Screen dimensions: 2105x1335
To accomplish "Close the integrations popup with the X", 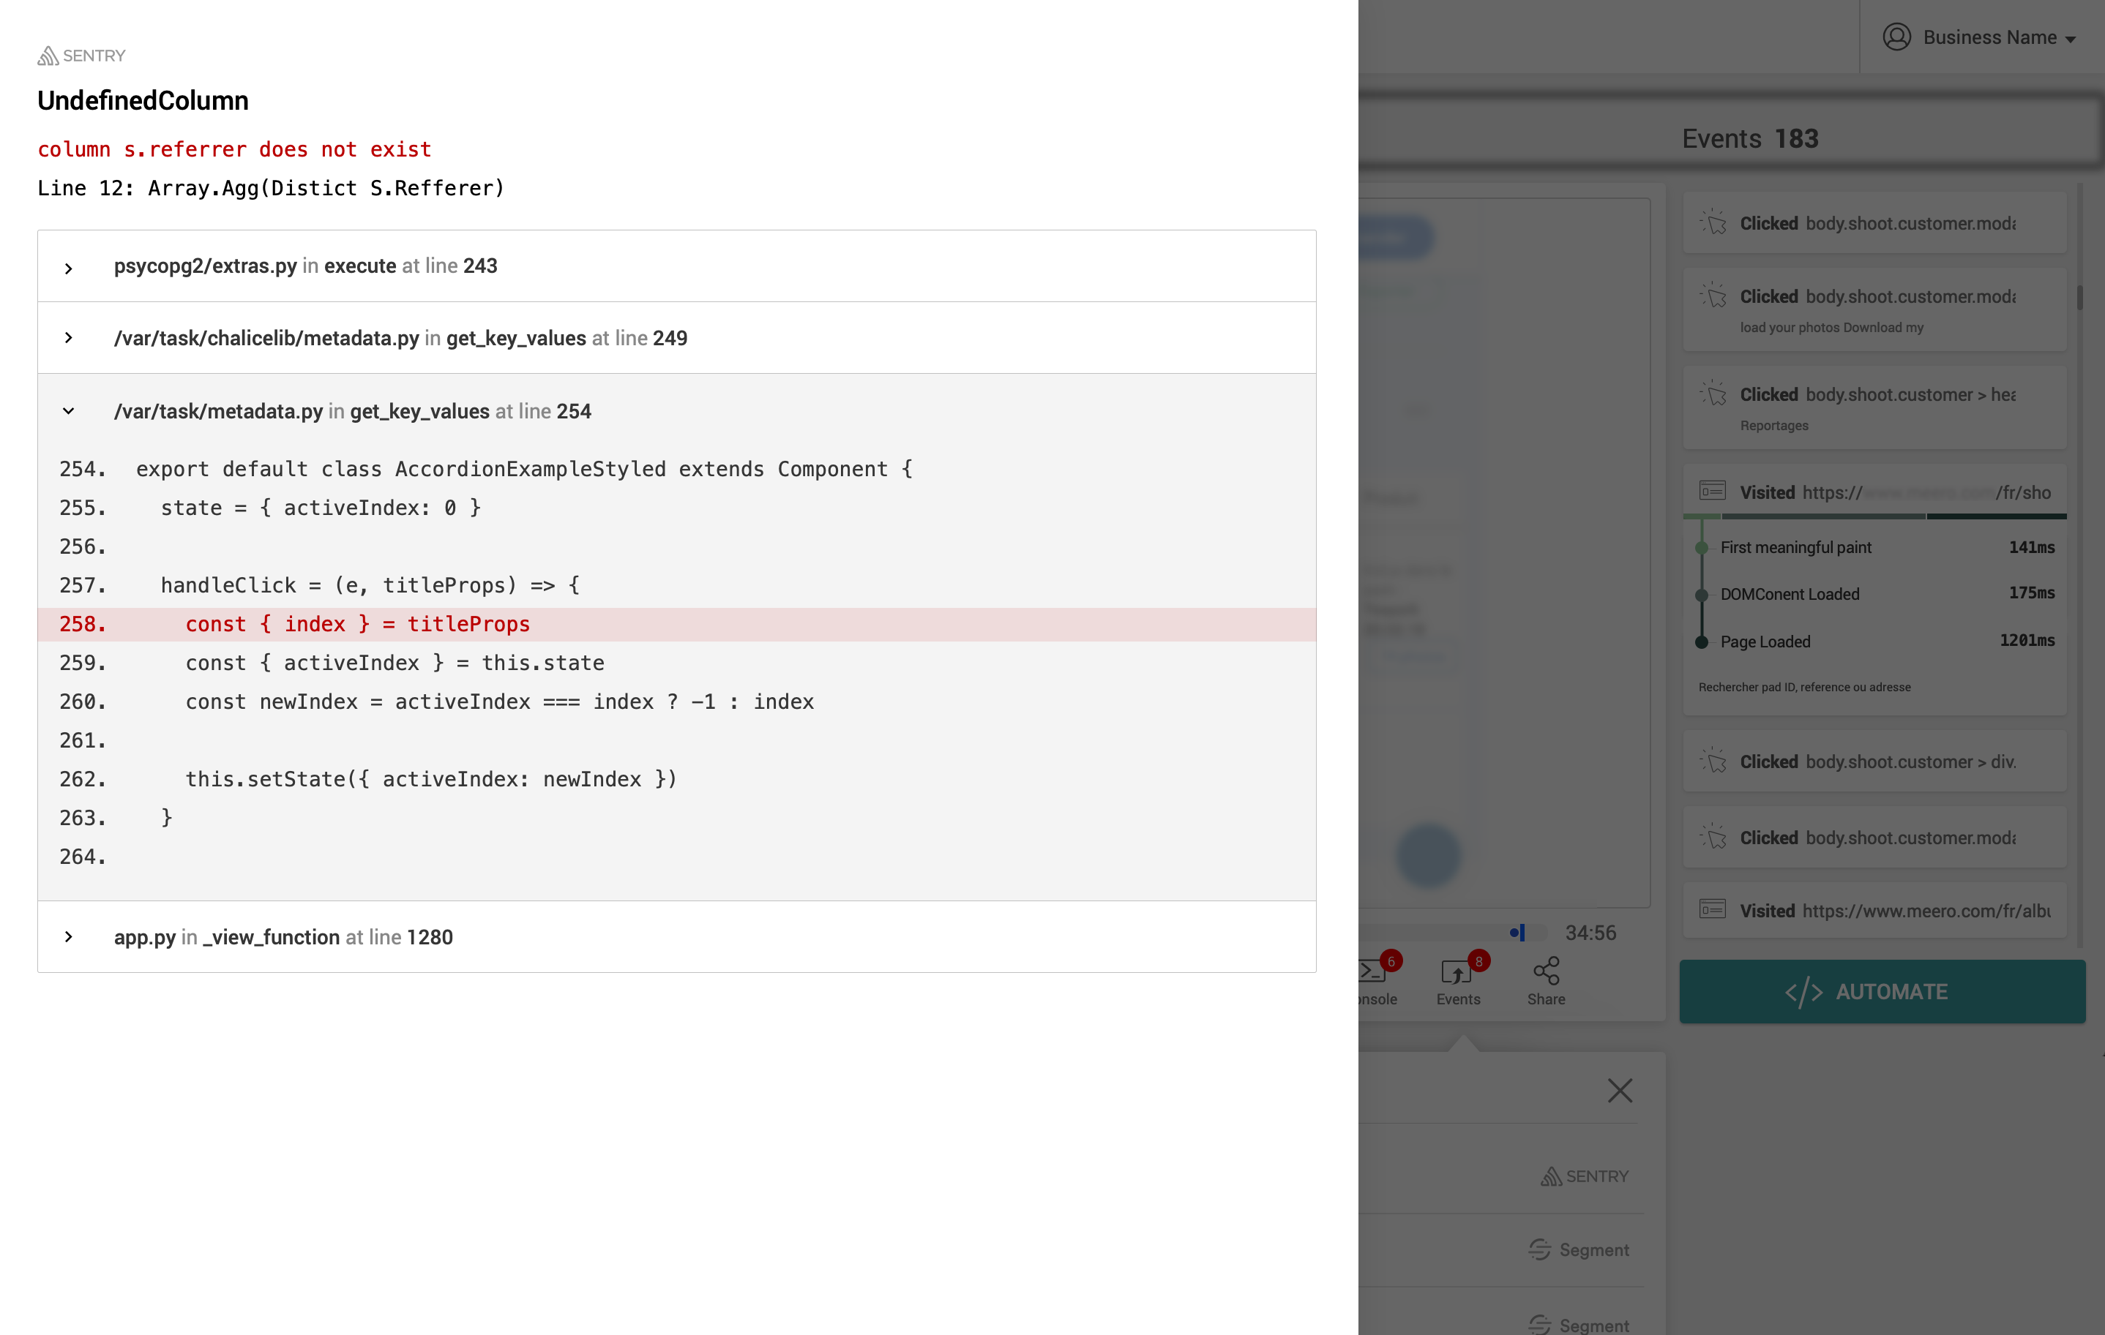I will (x=1619, y=1091).
